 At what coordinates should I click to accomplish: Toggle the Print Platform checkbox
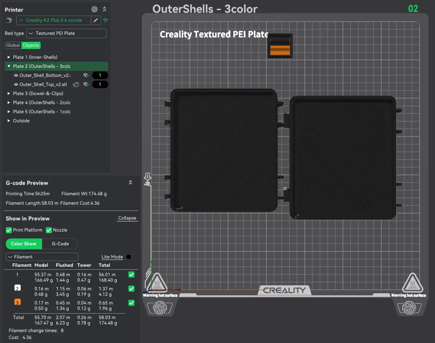tap(9, 230)
